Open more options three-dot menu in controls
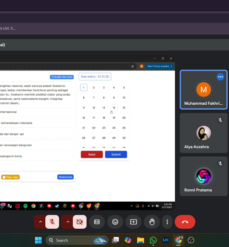Viewport: 229px width, 247px height. 167,222
